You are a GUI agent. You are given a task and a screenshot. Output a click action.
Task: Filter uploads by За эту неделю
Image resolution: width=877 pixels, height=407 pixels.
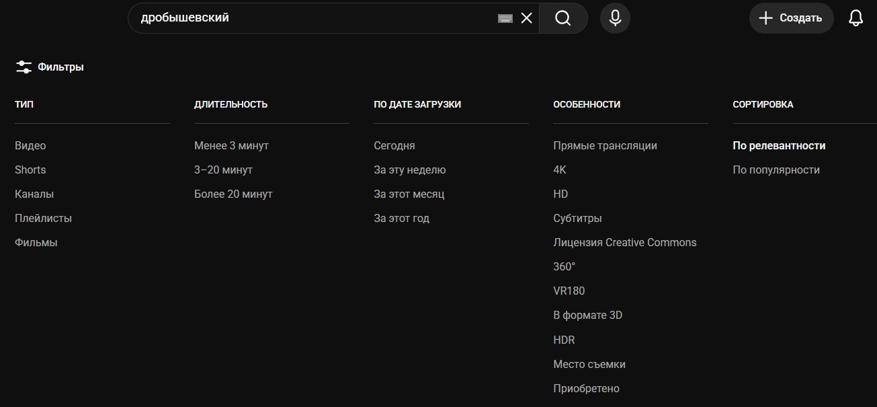(410, 170)
